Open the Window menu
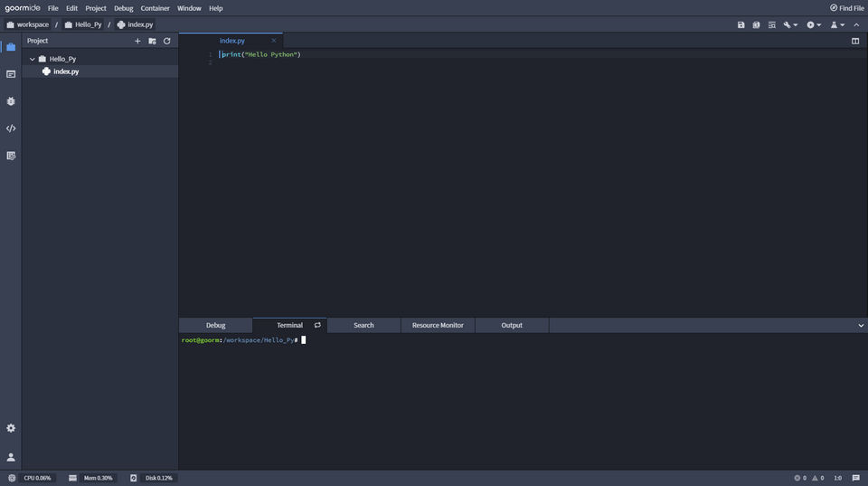Screen dimensions: 868x486 [189, 8]
